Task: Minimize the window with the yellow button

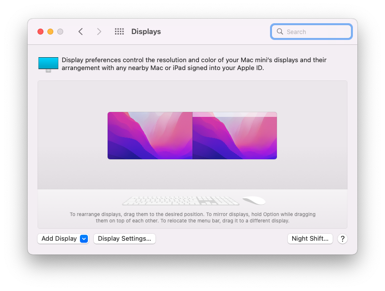Action: (50, 32)
